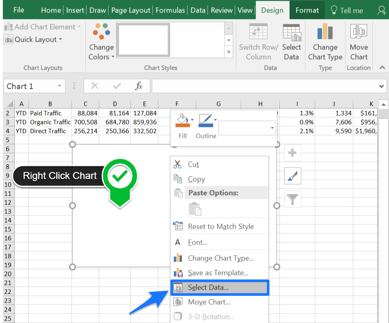Open the File tab
This screenshot has height=323, width=389.
pos(19,10)
